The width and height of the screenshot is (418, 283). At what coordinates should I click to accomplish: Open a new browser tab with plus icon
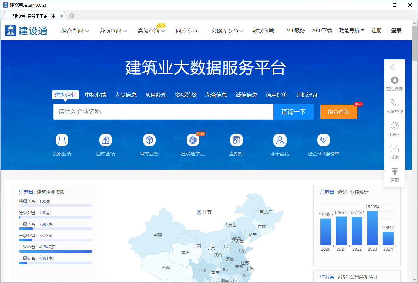72,16
